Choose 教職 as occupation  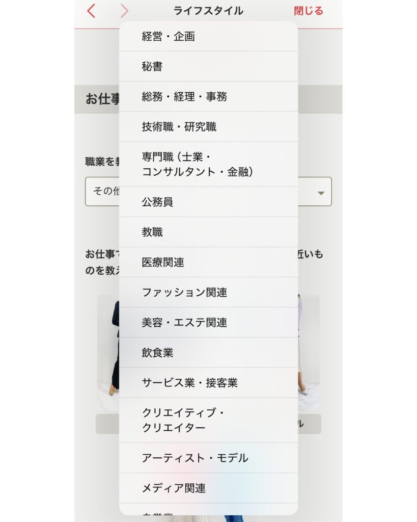pyautogui.click(x=208, y=232)
